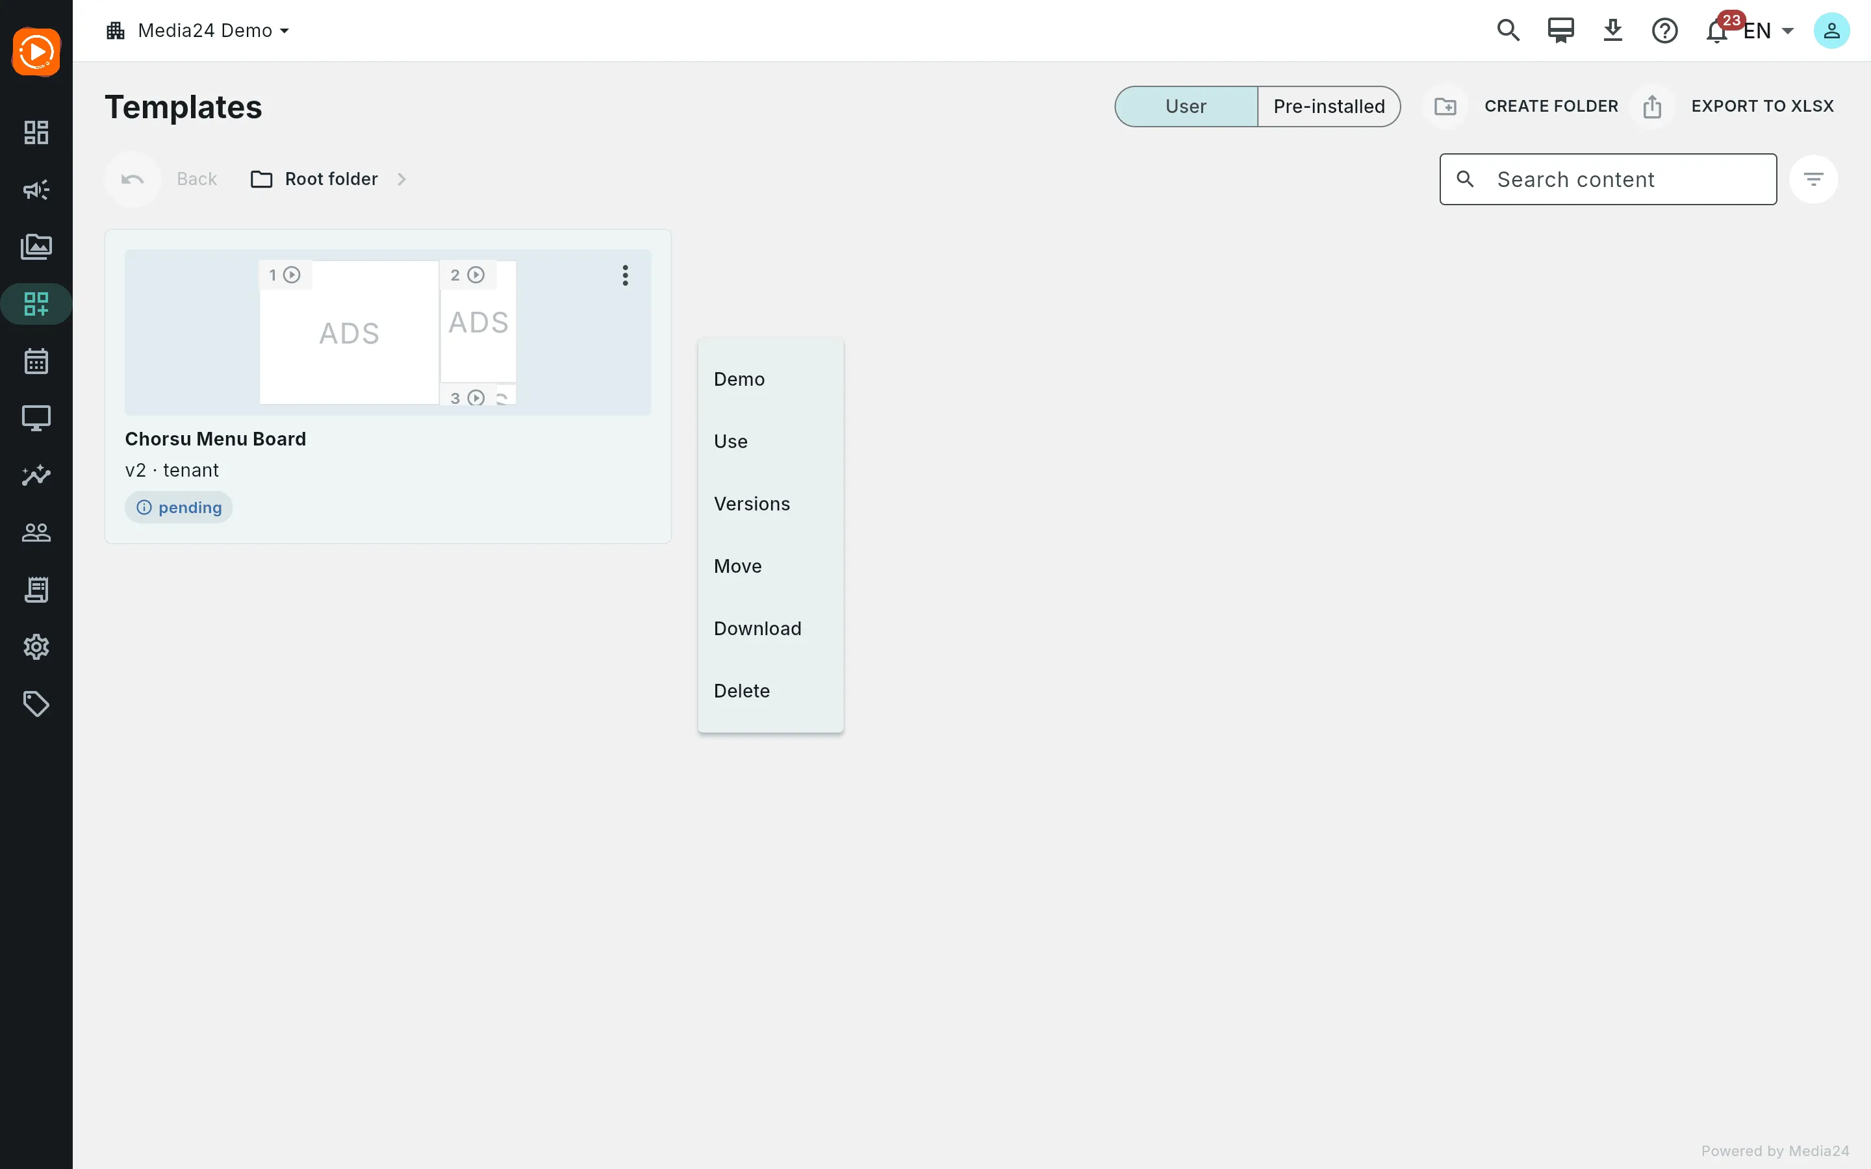
Task: Click the back undo arrow icon
Action: (x=133, y=179)
